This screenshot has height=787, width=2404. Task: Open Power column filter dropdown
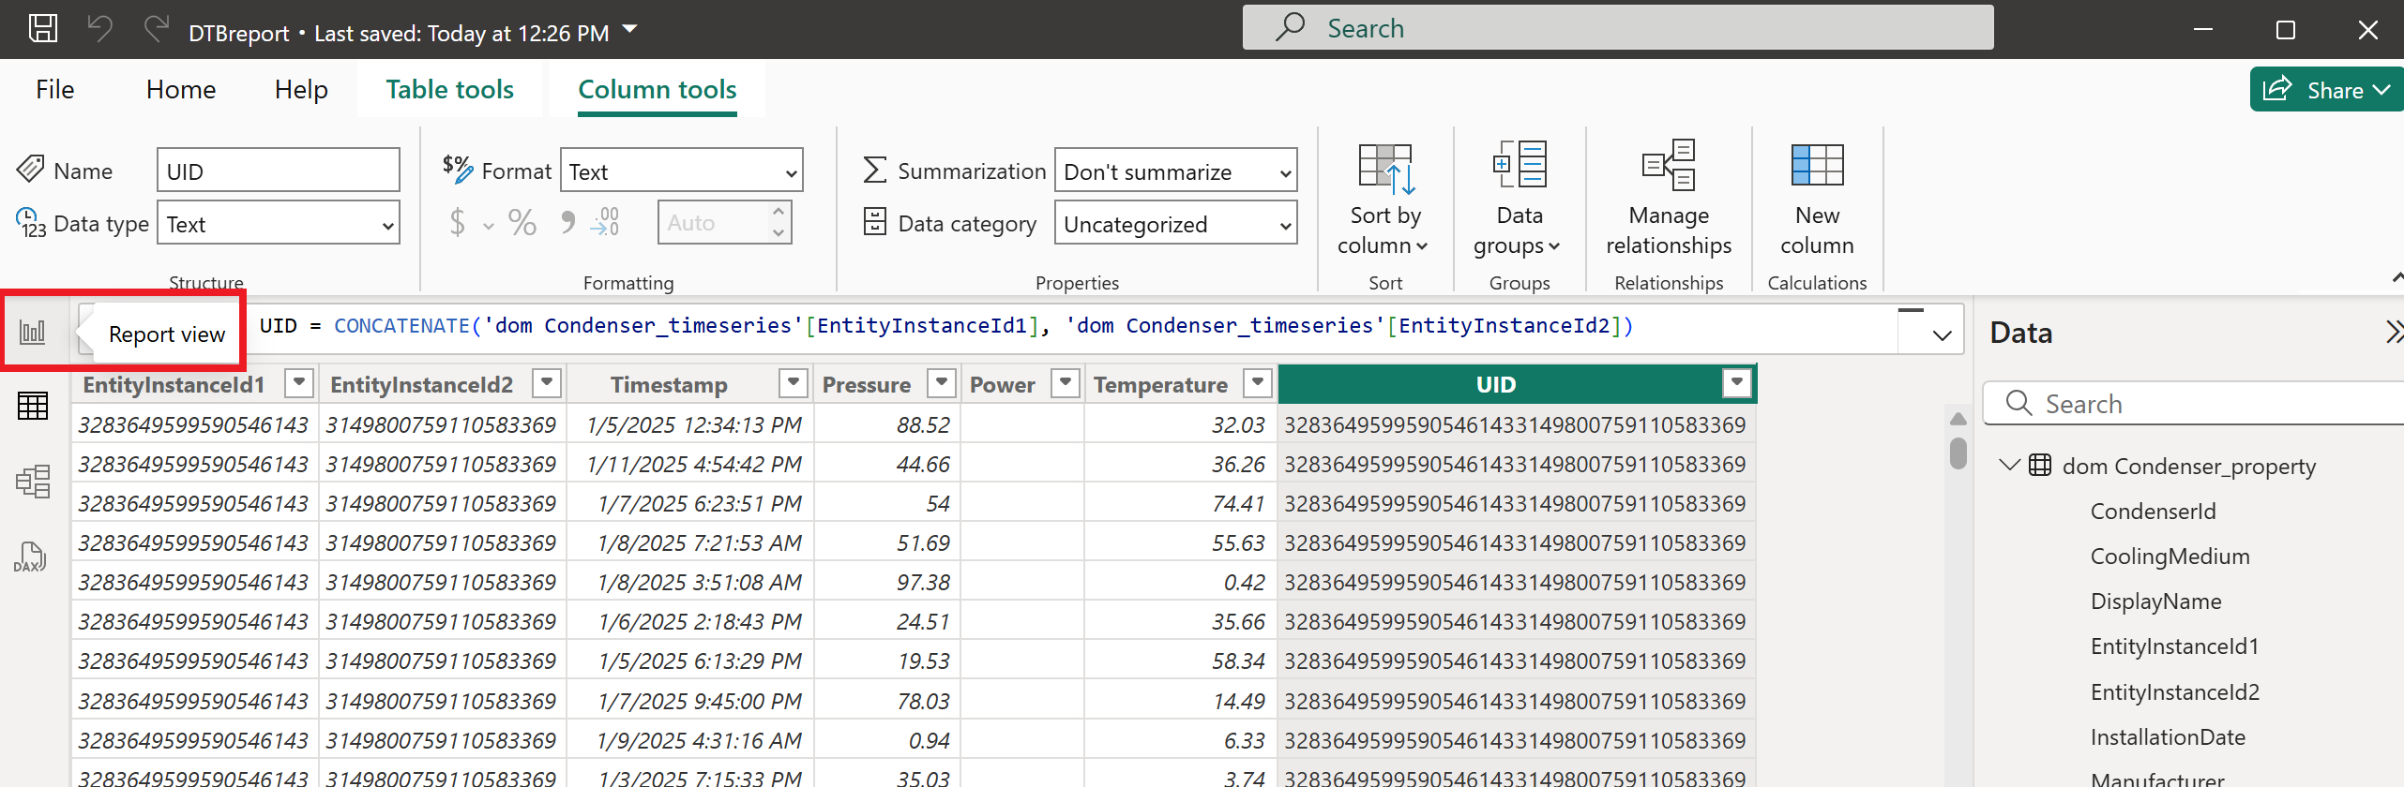pyautogui.click(x=1065, y=382)
